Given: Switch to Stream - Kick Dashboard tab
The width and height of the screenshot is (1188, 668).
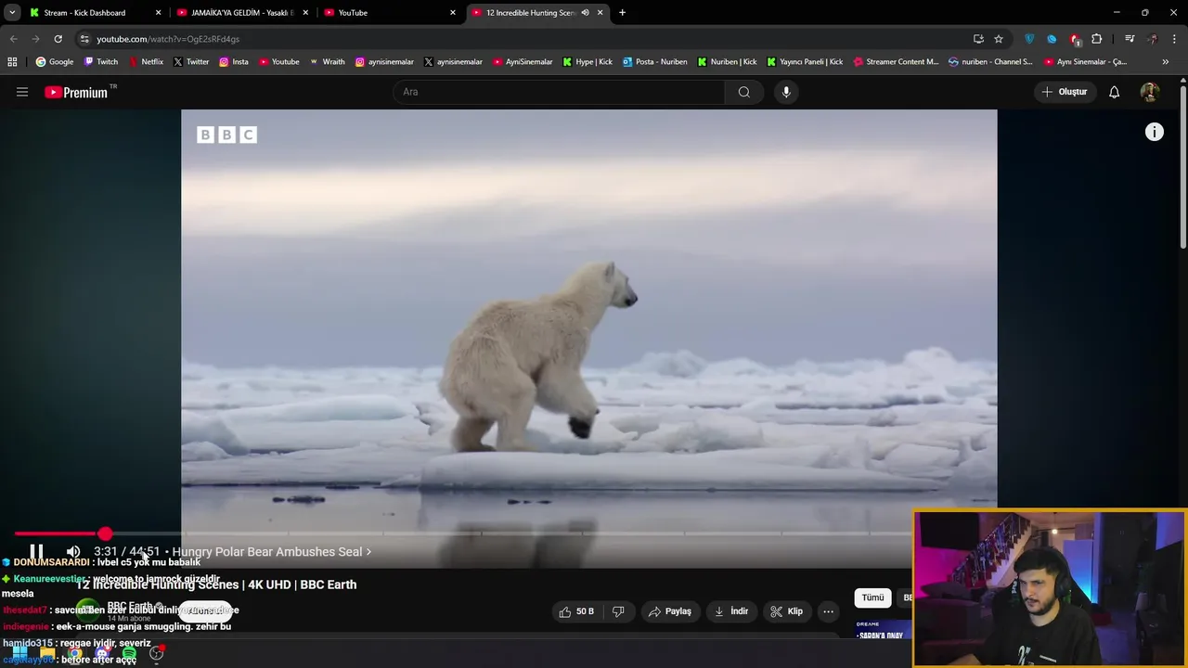Looking at the screenshot, I should point(93,12).
